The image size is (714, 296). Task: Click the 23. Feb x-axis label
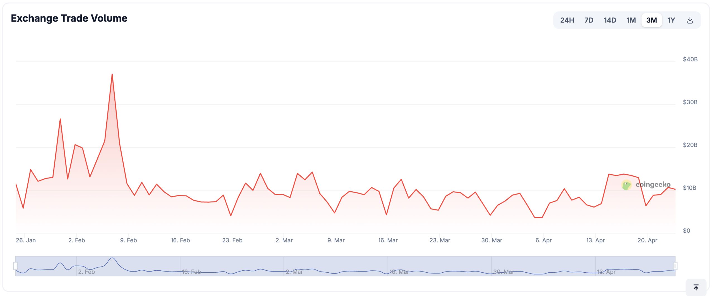click(x=232, y=240)
